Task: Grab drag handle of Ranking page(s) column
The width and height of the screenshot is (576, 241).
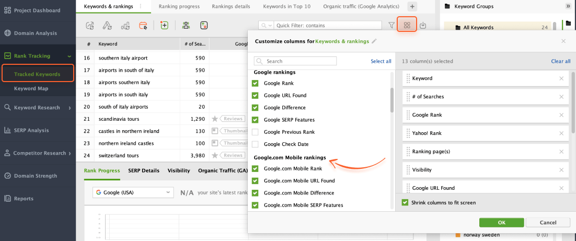Action: click(408, 152)
